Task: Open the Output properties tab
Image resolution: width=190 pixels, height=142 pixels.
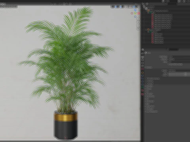Action: pyautogui.click(x=142, y=60)
